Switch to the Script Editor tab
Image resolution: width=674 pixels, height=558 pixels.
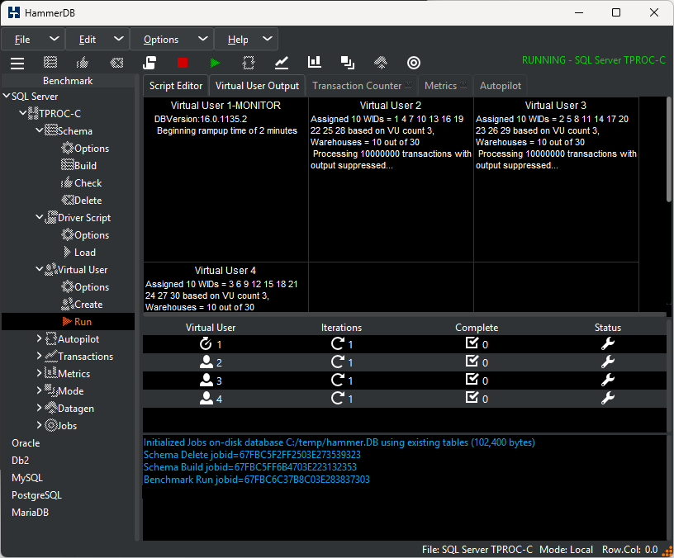176,86
